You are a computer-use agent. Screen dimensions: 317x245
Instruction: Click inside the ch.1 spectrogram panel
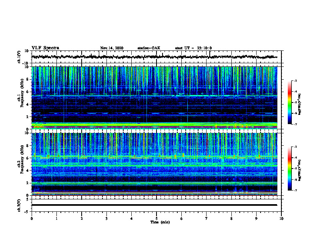tap(154, 98)
